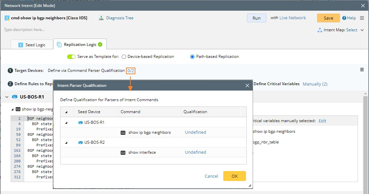Viewport: 369px width, 194px height.
Task: Click the Target Devices row menu icon
Action: pos(362,70)
